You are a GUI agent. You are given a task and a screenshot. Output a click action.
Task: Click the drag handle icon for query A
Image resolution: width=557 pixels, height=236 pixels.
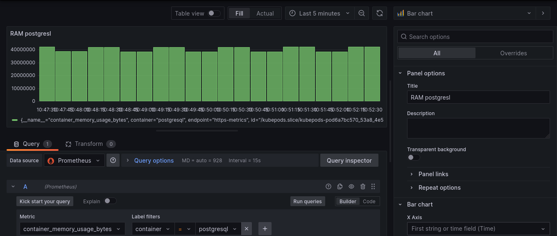[373, 186]
